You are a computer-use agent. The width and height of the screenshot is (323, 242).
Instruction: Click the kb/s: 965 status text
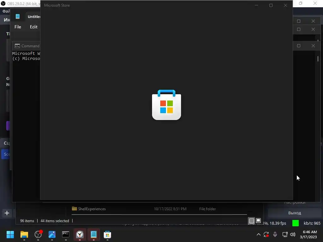tap(312, 223)
